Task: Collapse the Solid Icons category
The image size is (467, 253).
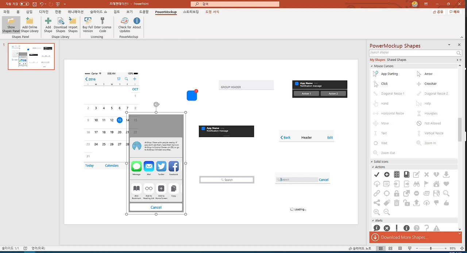Action: 371,162
